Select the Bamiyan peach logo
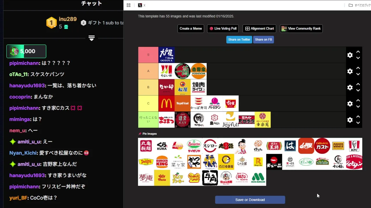The width and height of the screenshot is (371, 208). click(214, 103)
